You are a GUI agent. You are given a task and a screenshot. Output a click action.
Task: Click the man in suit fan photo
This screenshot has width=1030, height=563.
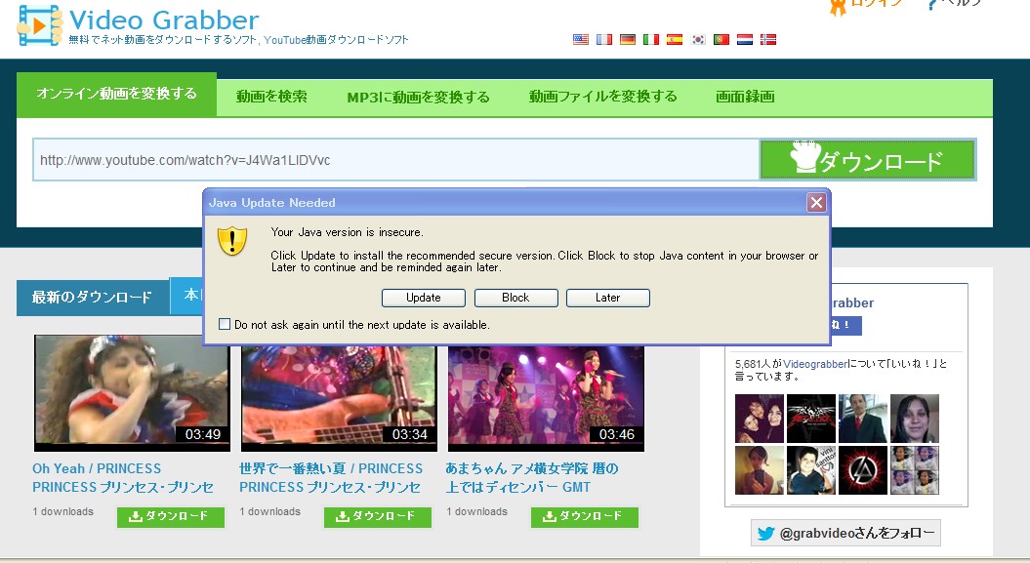[863, 419]
